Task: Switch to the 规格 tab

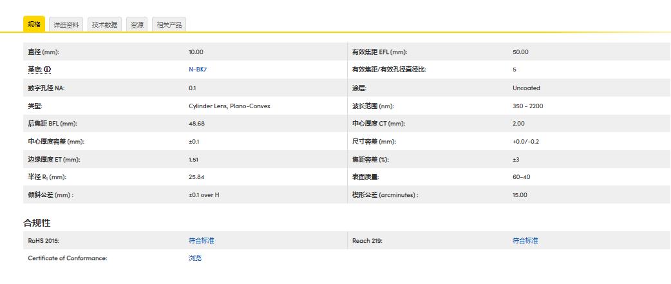Action: tap(34, 24)
